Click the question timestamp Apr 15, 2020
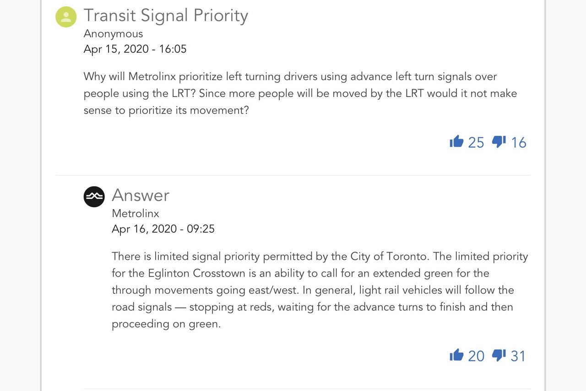 pyautogui.click(x=135, y=49)
